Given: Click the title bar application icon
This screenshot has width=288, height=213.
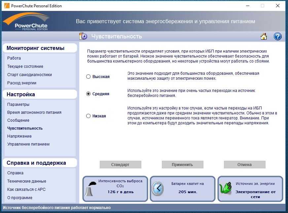Looking at the screenshot, I should 6,6.
